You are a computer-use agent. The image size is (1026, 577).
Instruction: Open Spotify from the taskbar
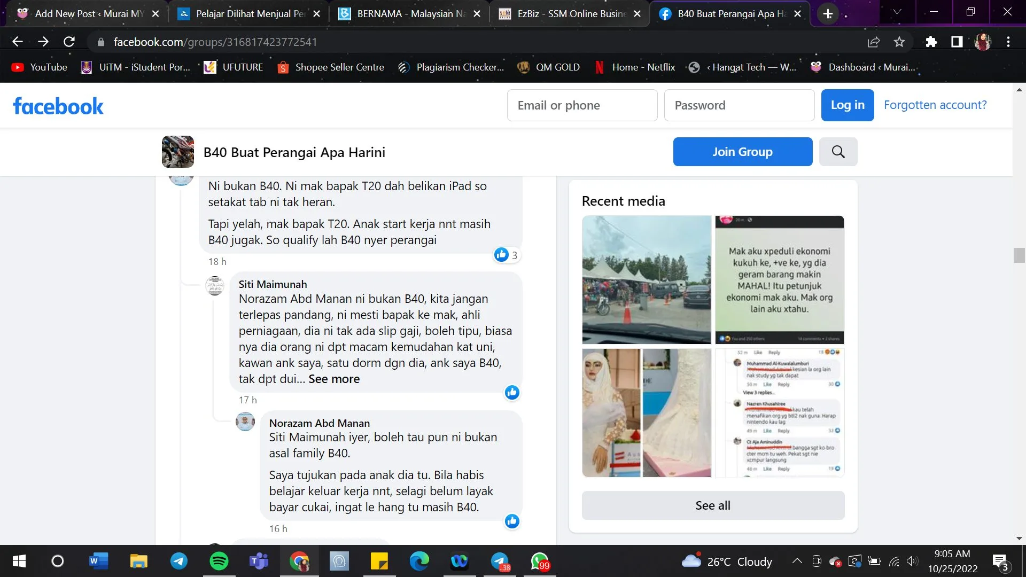(x=219, y=561)
